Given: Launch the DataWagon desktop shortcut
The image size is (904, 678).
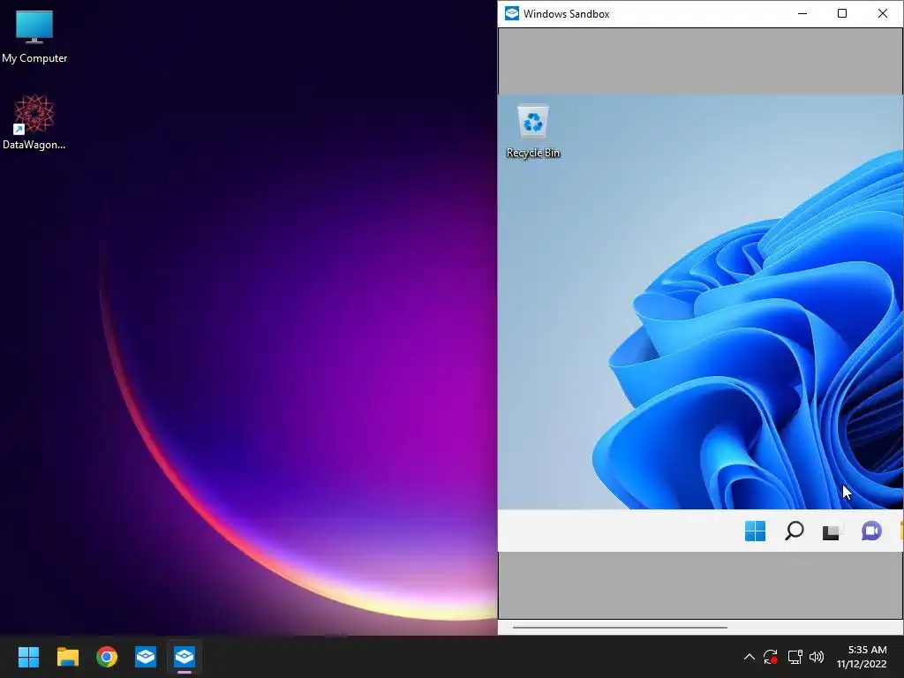Looking at the screenshot, I should point(34,122).
